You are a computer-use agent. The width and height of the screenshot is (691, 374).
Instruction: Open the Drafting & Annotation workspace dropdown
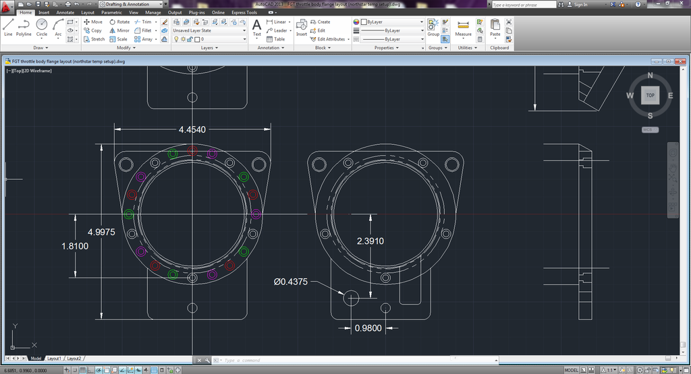[132, 4]
